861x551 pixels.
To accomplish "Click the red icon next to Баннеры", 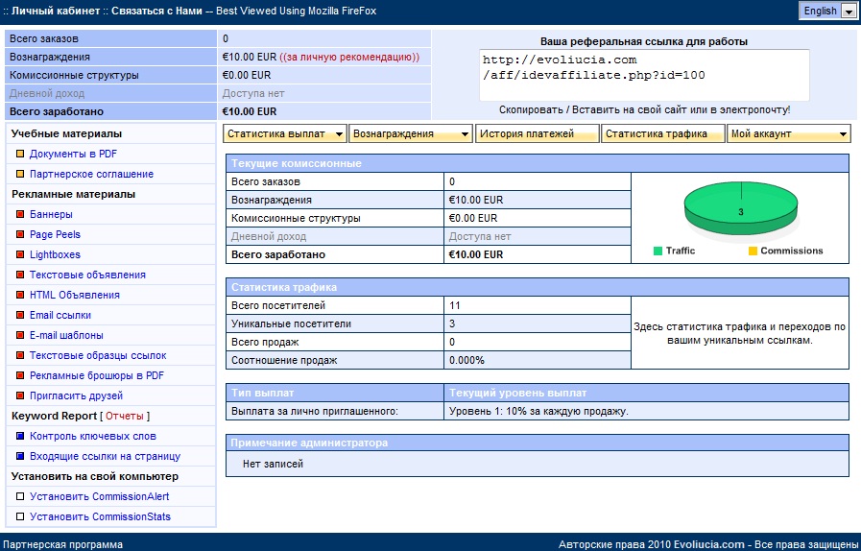I will coord(20,214).
